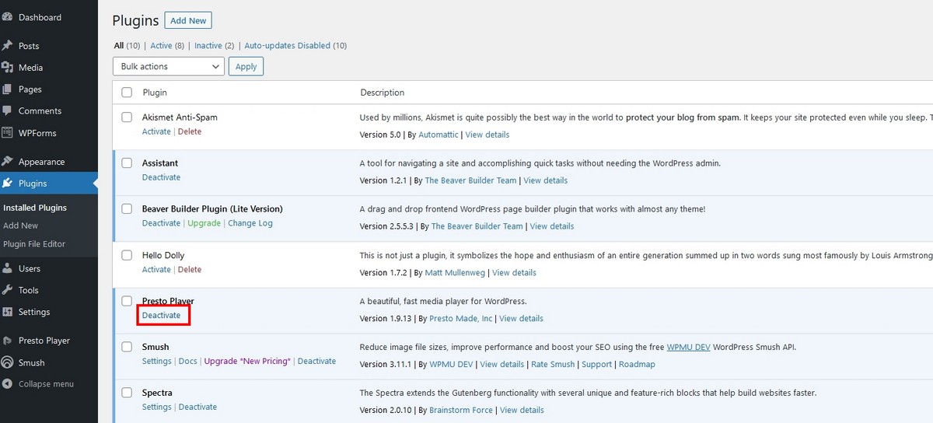The image size is (933, 423).
Task: Click Upgrade under Beaver Builder Plugin
Action: (204, 223)
